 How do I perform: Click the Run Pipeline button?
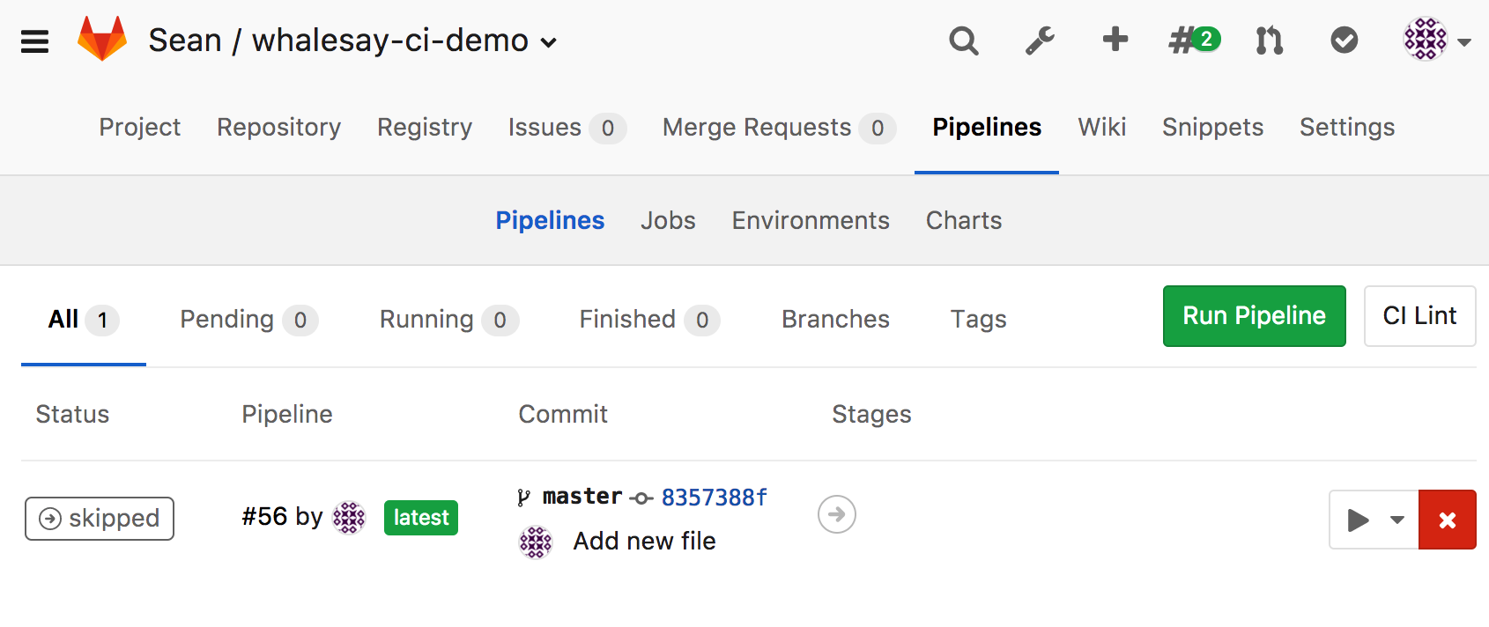click(x=1254, y=316)
